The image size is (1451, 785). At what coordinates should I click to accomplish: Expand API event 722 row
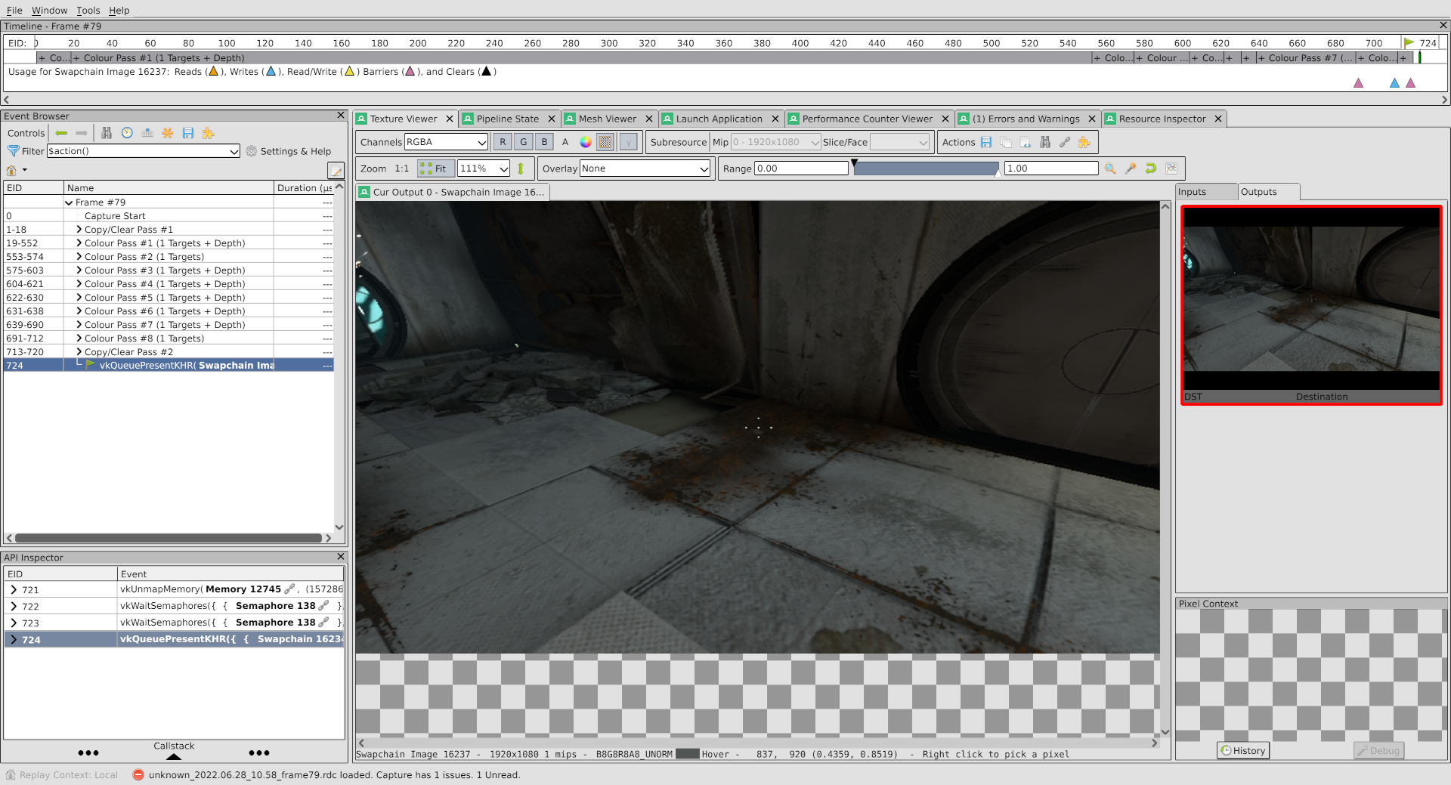click(x=14, y=606)
